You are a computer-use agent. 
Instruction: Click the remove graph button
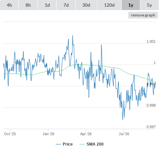(143, 15)
